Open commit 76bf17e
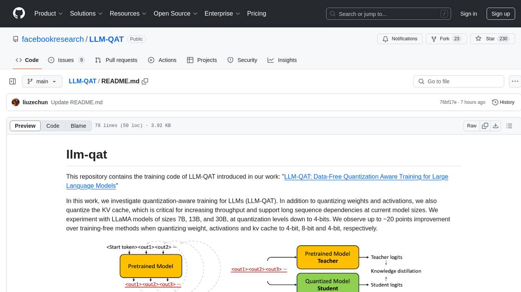The width and height of the screenshot is (521, 292). (x=448, y=102)
